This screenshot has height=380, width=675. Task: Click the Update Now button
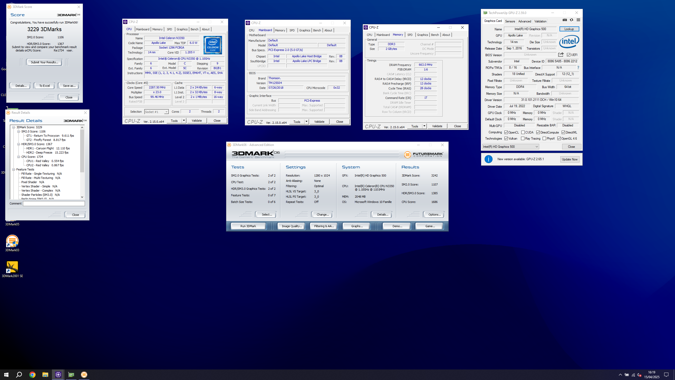pos(570,159)
